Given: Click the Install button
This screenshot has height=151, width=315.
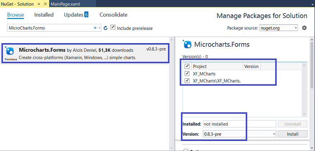Looking at the screenshot, I should 292,134.
